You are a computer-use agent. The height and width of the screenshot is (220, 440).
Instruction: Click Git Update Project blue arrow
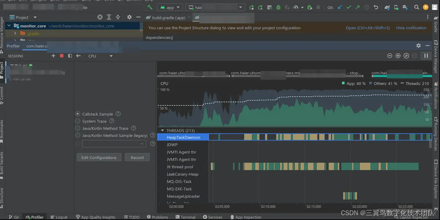coord(340,7)
